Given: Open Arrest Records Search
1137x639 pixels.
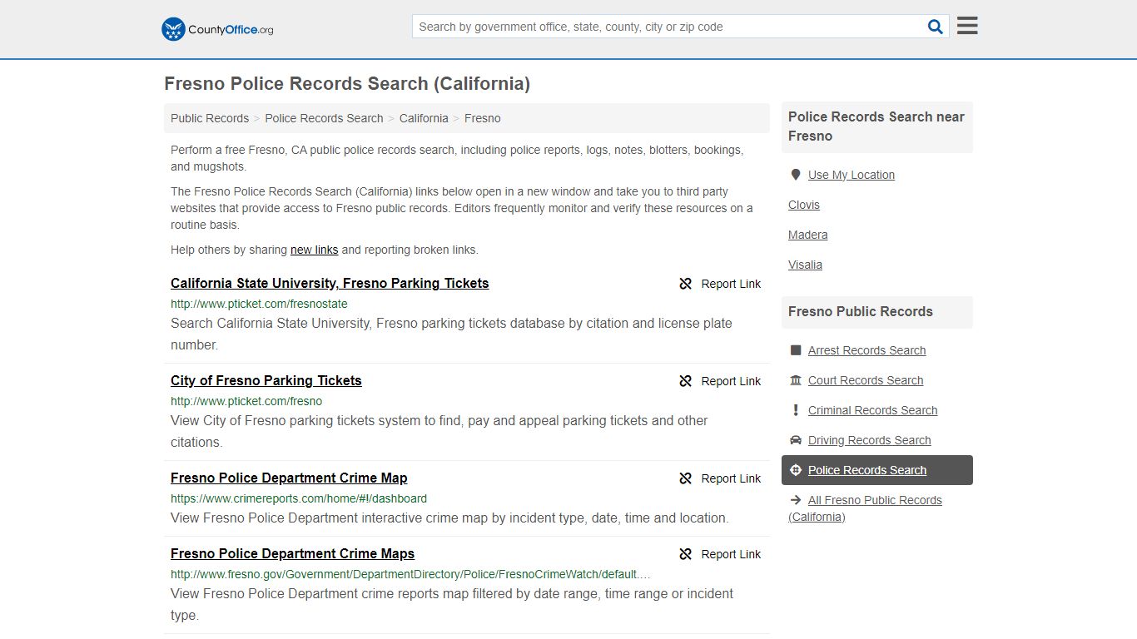Looking at the screenshot, I should click(866, 350).
